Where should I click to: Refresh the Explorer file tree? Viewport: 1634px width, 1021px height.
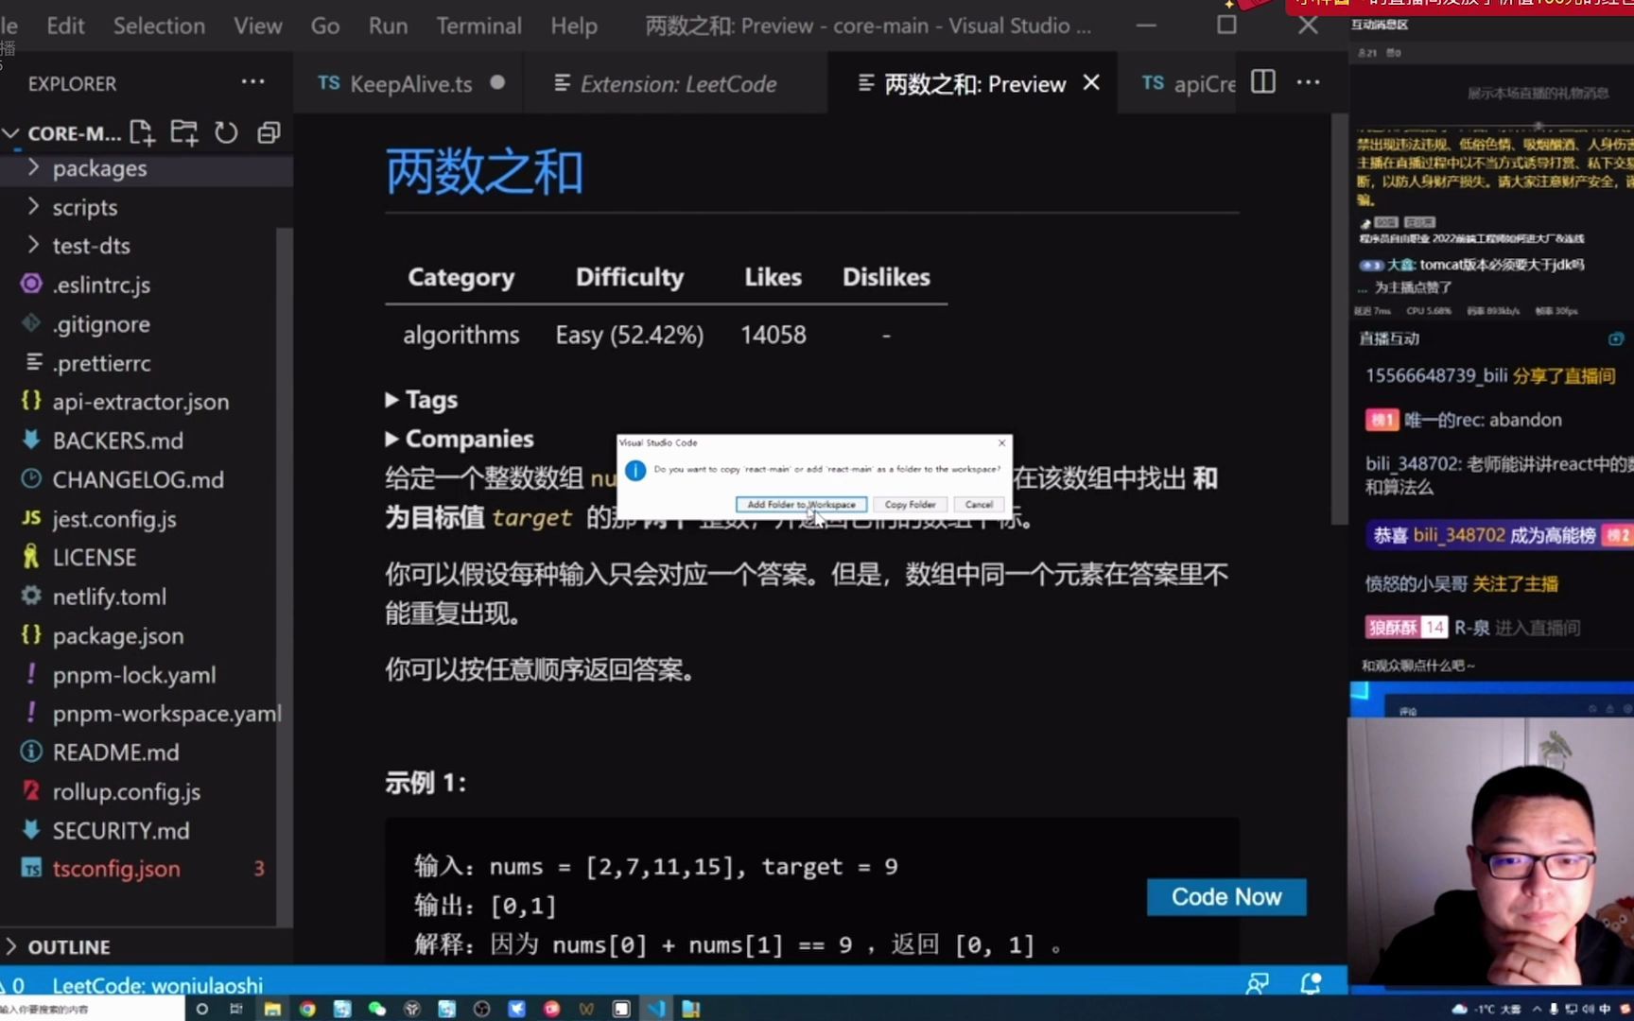[226, 132]
